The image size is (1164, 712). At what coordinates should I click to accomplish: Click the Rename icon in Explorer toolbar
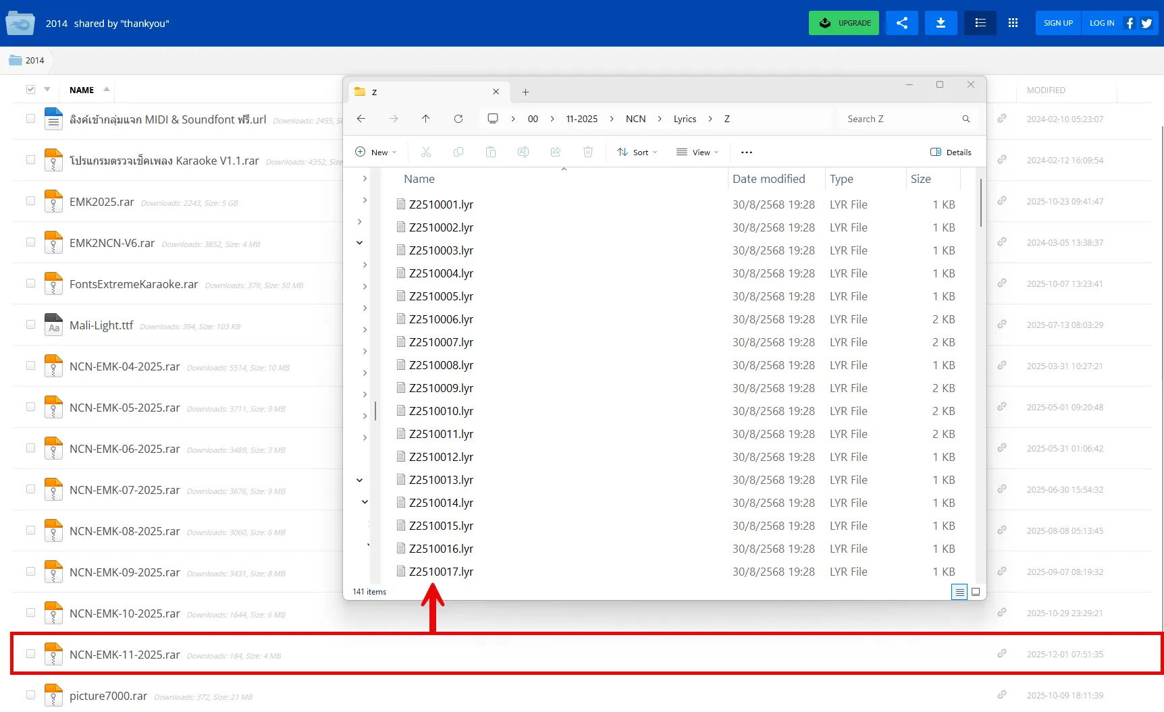tap(523, 152)
